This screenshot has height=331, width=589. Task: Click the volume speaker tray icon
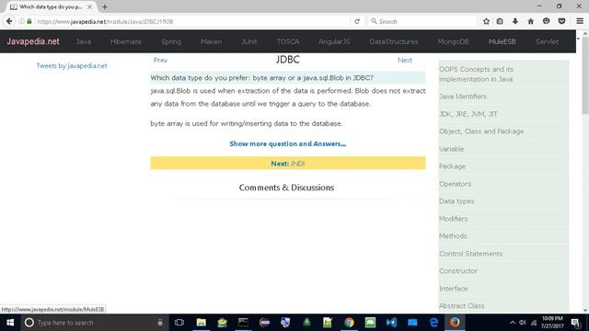[x=522, y=323]
